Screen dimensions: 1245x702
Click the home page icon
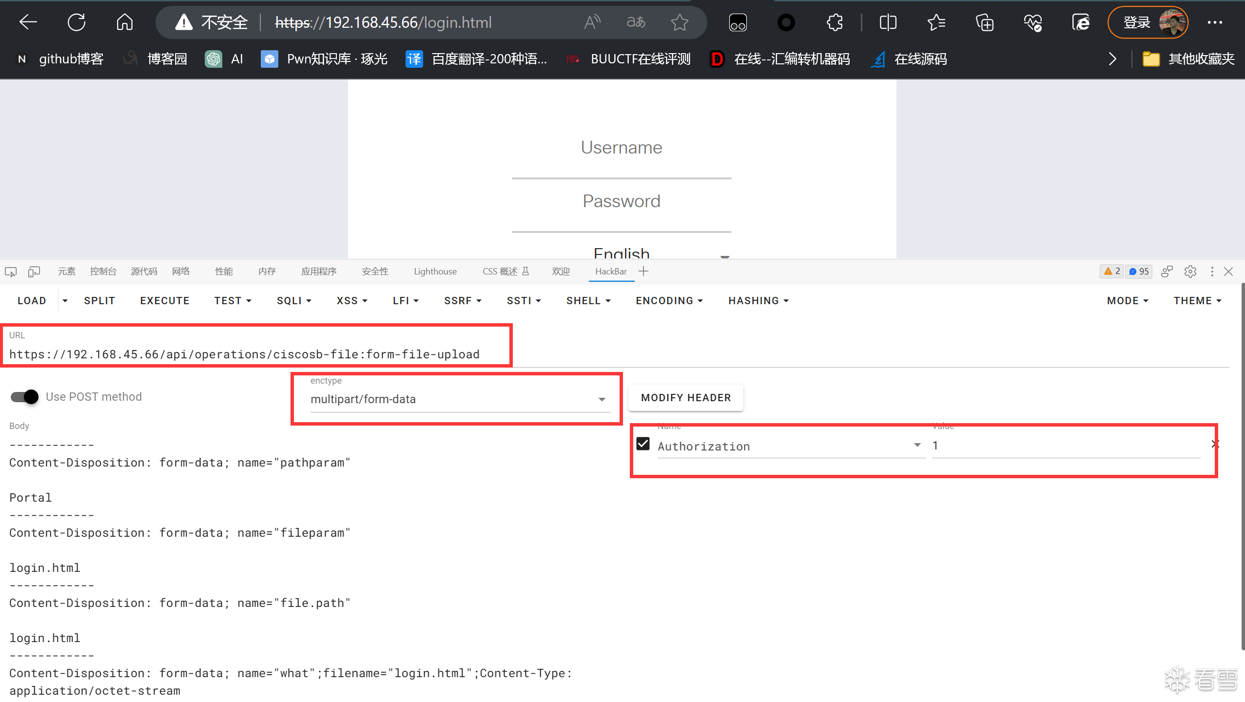pos(124,22)
